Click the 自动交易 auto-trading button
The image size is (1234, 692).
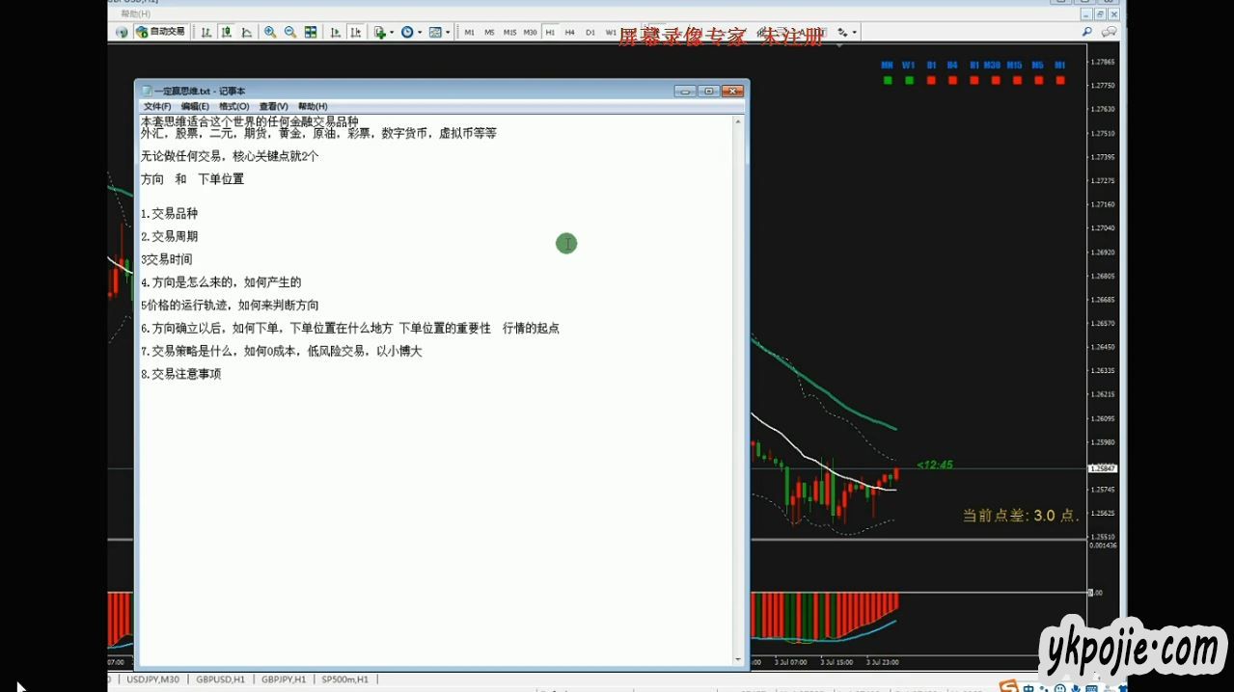pyautogui.click(x=160, y=32)
